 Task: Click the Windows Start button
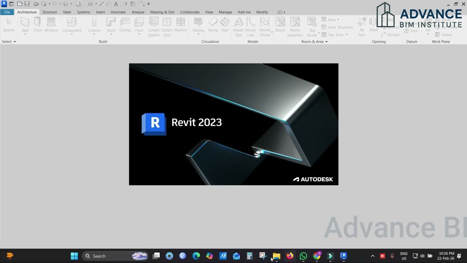(x=74, y=256)
